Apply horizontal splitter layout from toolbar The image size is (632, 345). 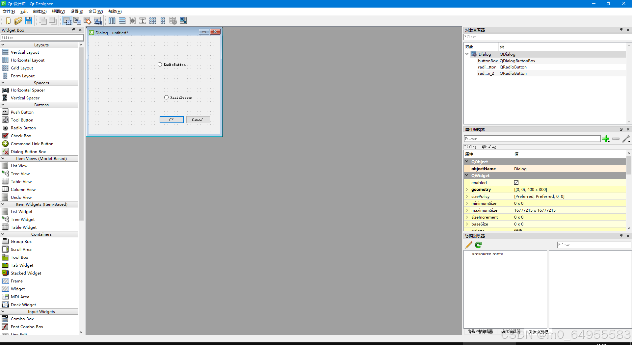coord(132,21)
